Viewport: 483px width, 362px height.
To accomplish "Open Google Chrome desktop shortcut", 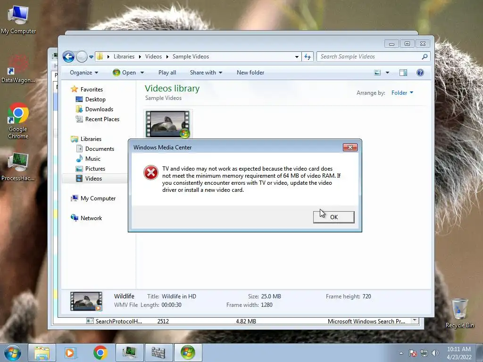I will tap(18, 121).
